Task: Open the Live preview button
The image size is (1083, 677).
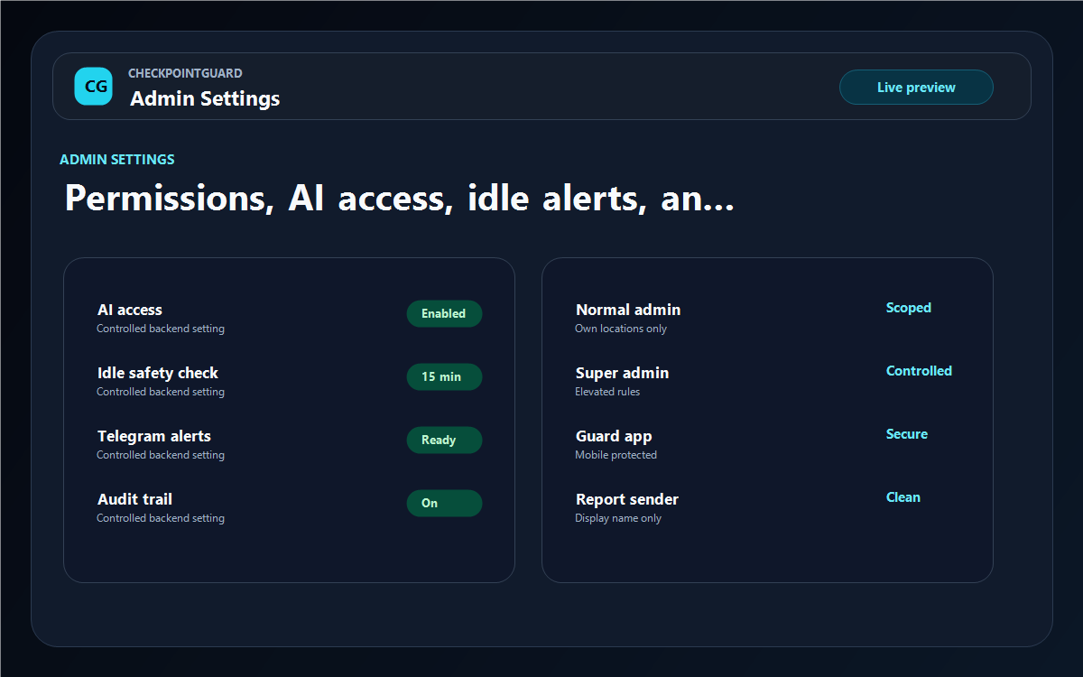Action: [916, 88]
